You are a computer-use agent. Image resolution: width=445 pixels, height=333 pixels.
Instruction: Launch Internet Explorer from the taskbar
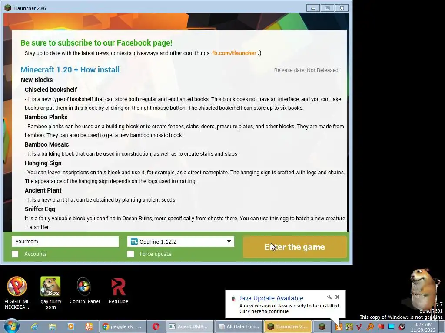[34, 326]
